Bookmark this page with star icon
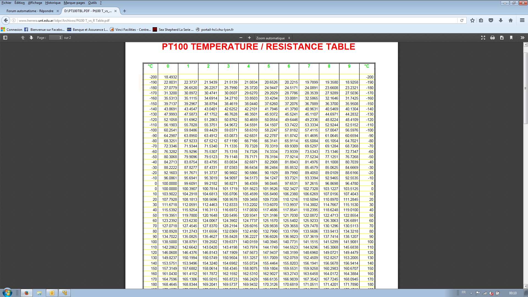 [x=472, y=20]
